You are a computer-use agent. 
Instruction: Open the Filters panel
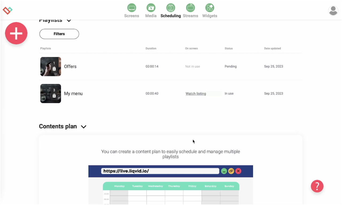click(59, 34)
